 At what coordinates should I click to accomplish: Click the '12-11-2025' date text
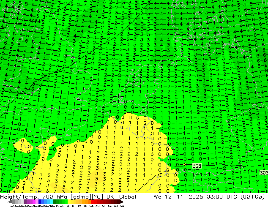(184, 197)
